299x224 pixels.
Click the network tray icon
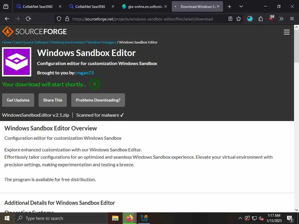[x=254, y=218]
